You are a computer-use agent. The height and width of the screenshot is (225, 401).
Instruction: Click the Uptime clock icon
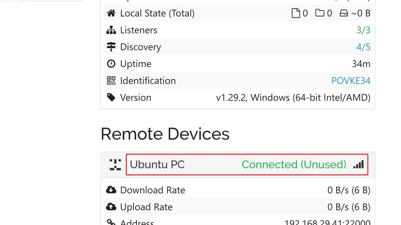(x=111, y=64)
